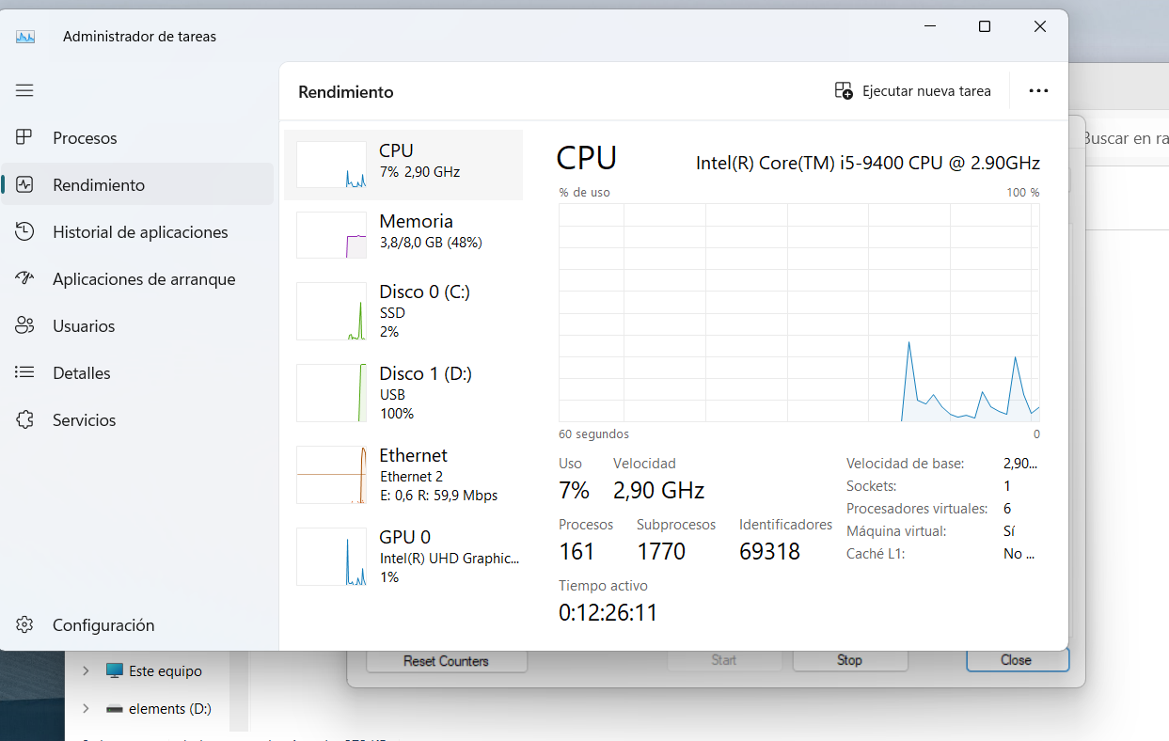This screenshot has height=741, width=1169.
Task: Click the Reset Counters button
Action: point(446,661)
